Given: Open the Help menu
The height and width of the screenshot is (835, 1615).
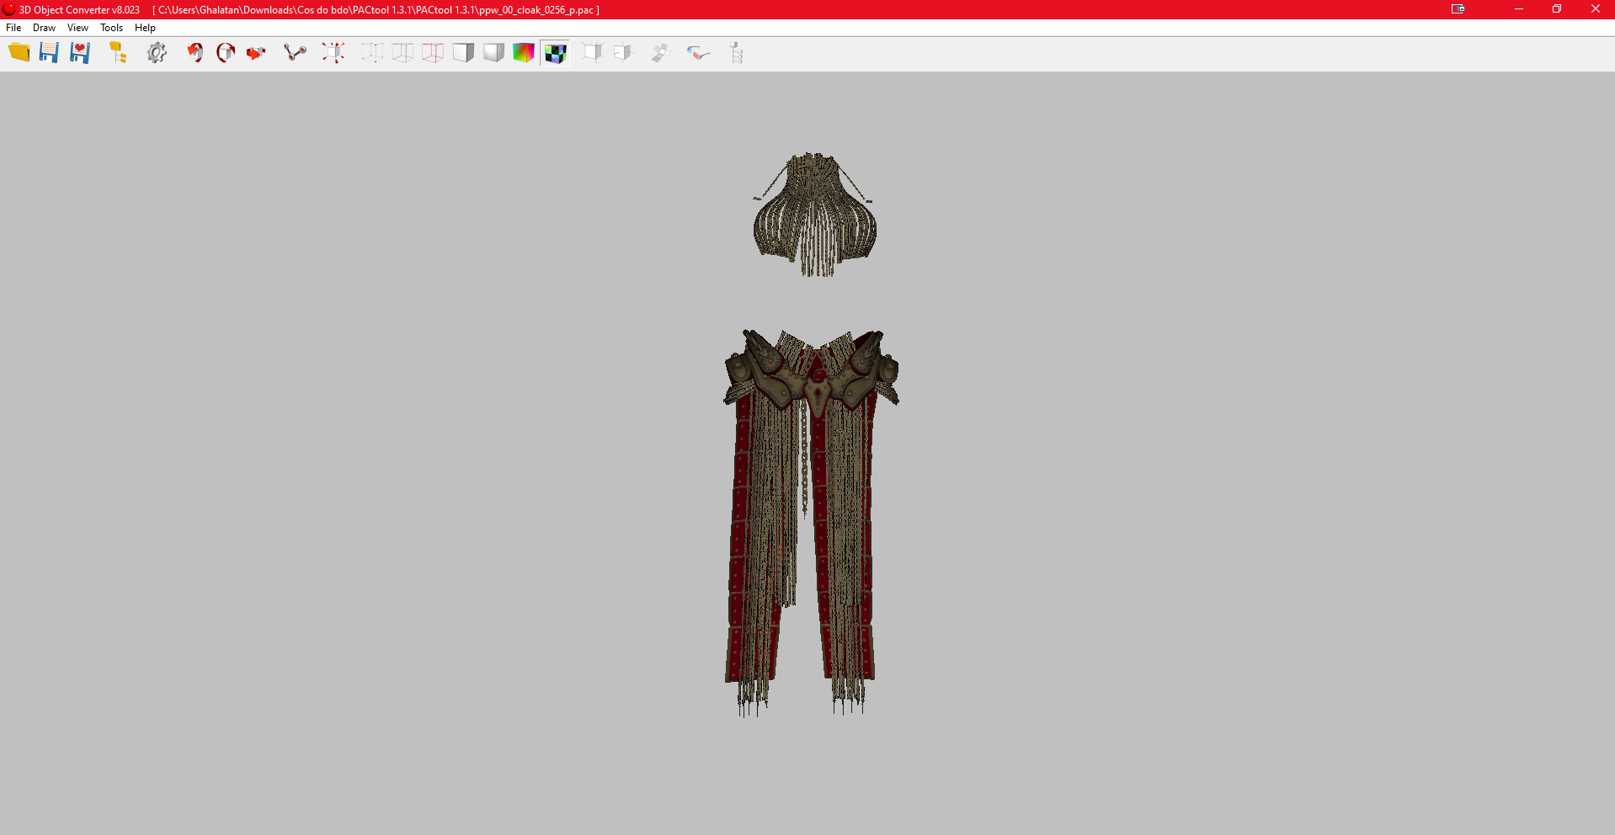Looking at the screenshot, I should coord(145,28).
